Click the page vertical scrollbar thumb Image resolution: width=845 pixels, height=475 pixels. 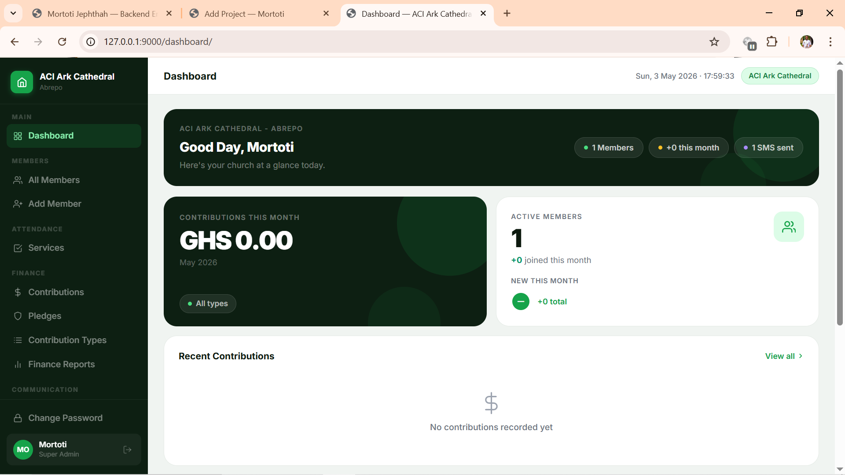tap(840, 197)
